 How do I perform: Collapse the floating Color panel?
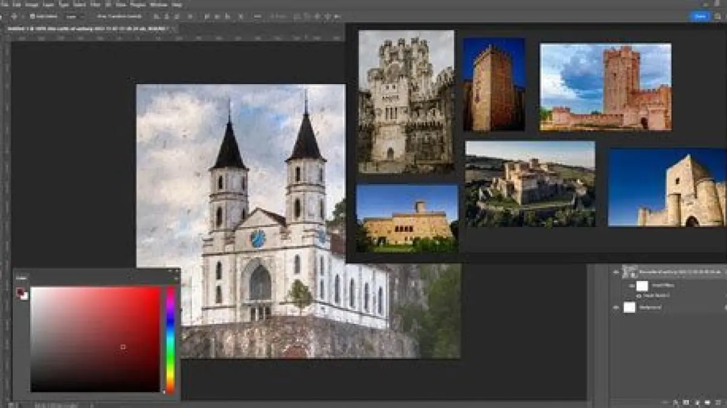click(x=169, y=271)
